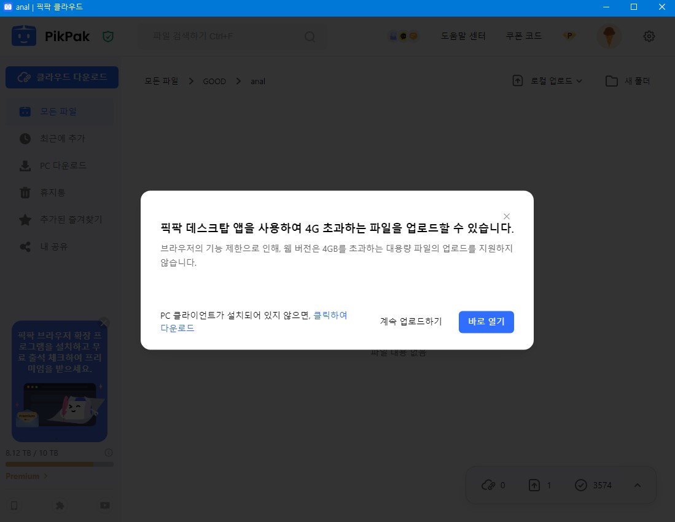
Task: Expand the task panel chevron
Action: point(638,485)
